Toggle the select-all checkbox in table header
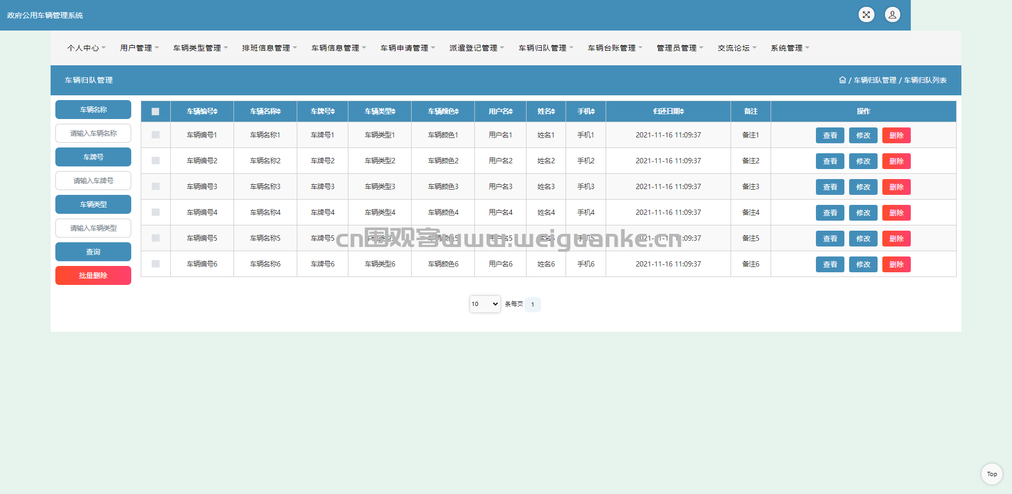 pyautogui.click(x=155, y=112)
